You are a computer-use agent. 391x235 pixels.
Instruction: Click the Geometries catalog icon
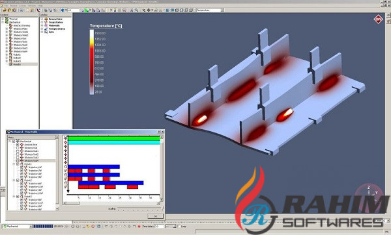[x=46, y=19]
